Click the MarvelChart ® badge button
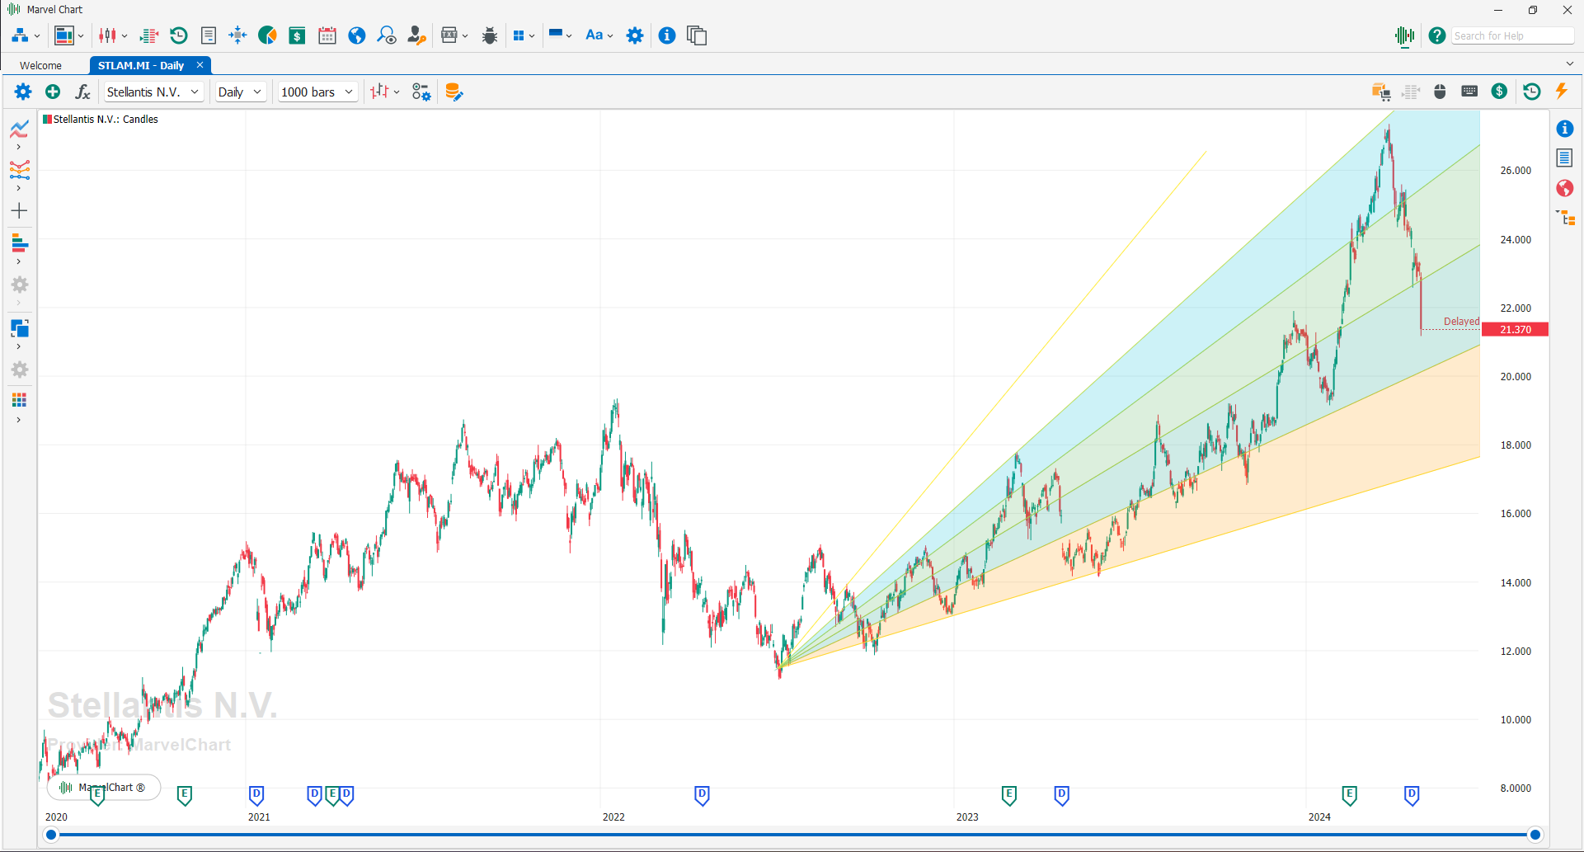This screenshot has height=852, width=1584. (104, 787)
